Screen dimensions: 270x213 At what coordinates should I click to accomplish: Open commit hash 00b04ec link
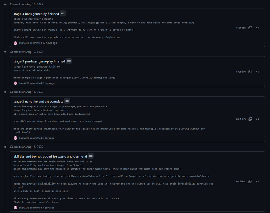pos(240,181)
